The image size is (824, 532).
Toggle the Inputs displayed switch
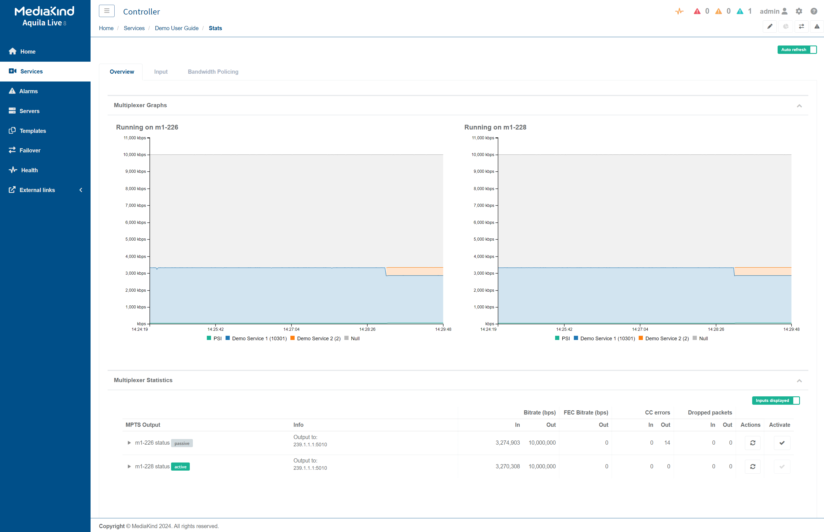pos(776,401)
